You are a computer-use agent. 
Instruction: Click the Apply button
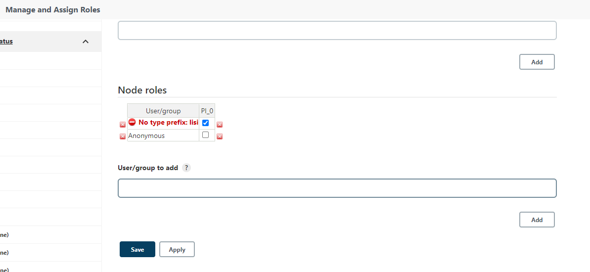[x=177, y=250]
